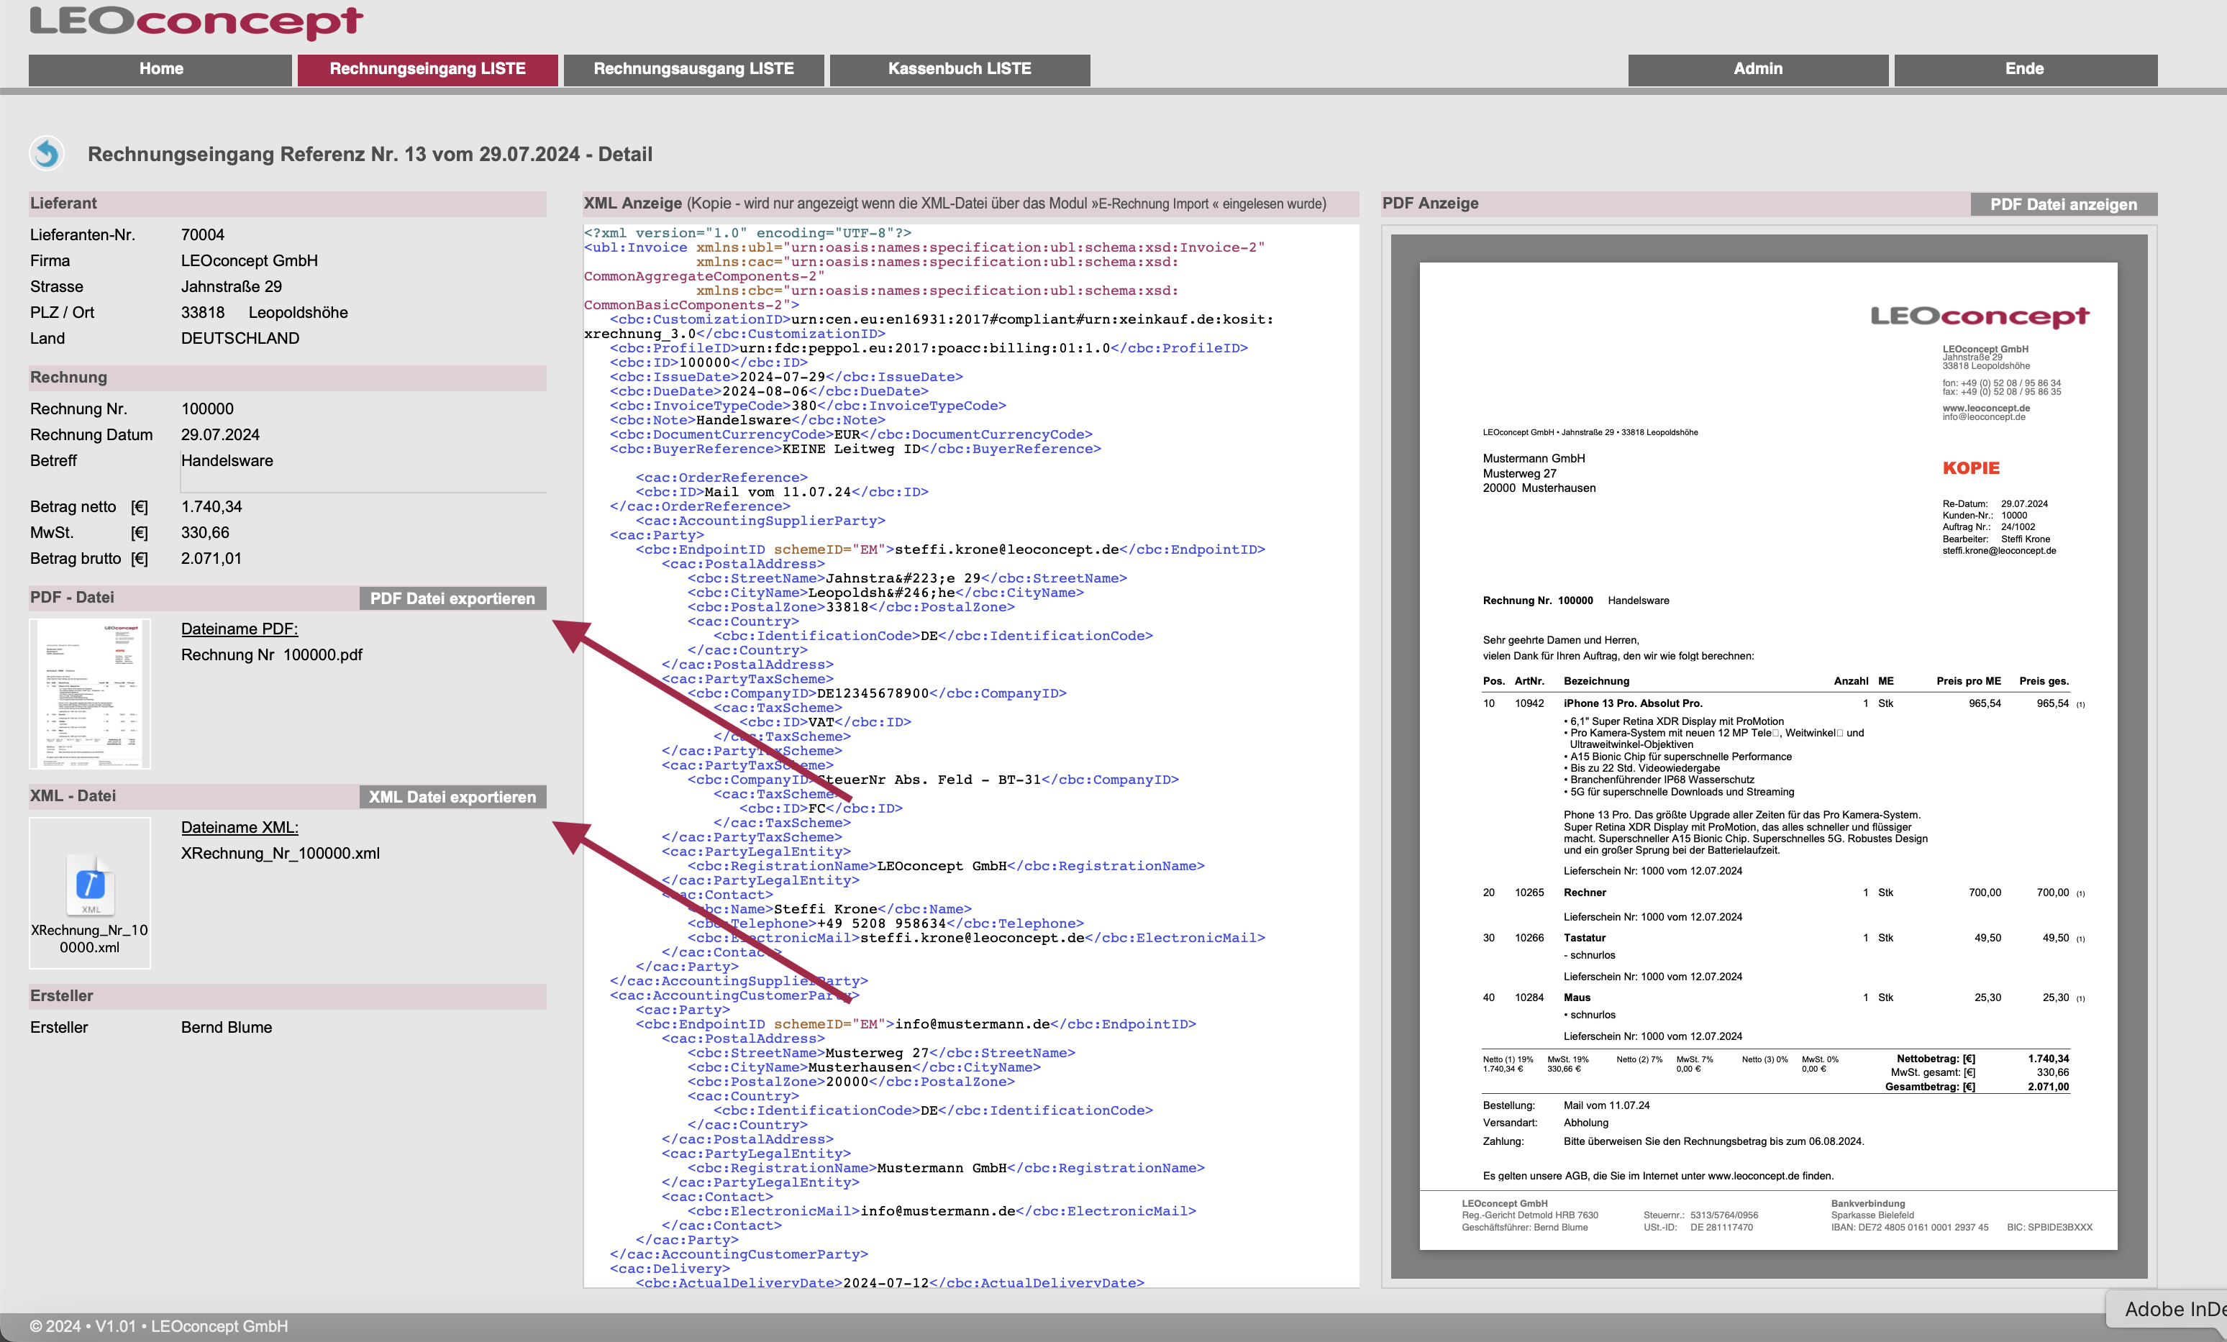The image size is (2227, 1342).
Task: Open the PDF invoice thumbnail preview
Action: click(x=89, y=693)
